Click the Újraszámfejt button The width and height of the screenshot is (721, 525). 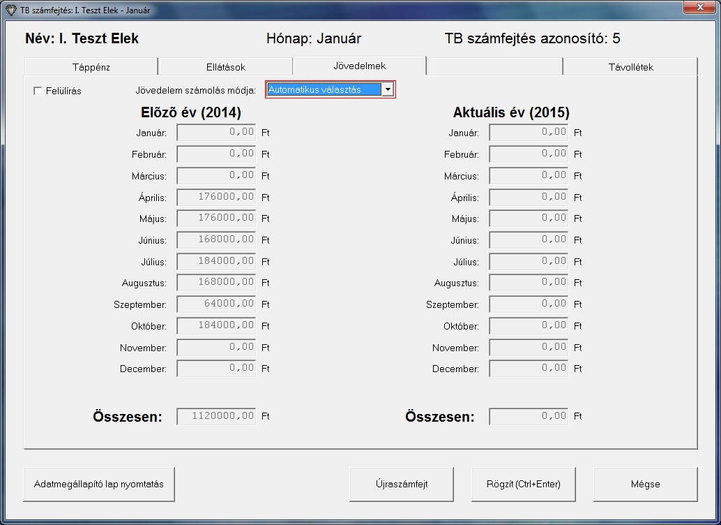tap(401, 484)
